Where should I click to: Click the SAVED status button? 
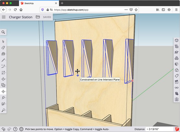(47, 17)
